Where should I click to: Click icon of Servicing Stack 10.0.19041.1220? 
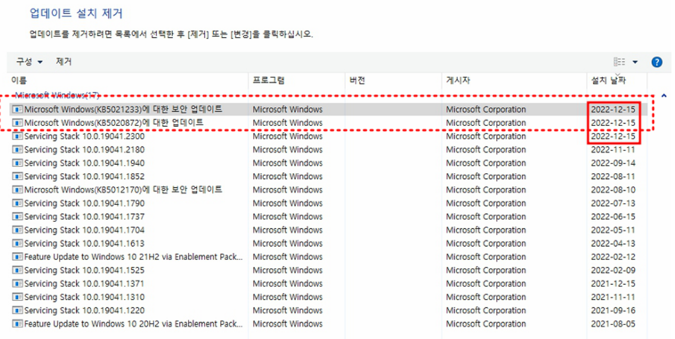[18, 310]
